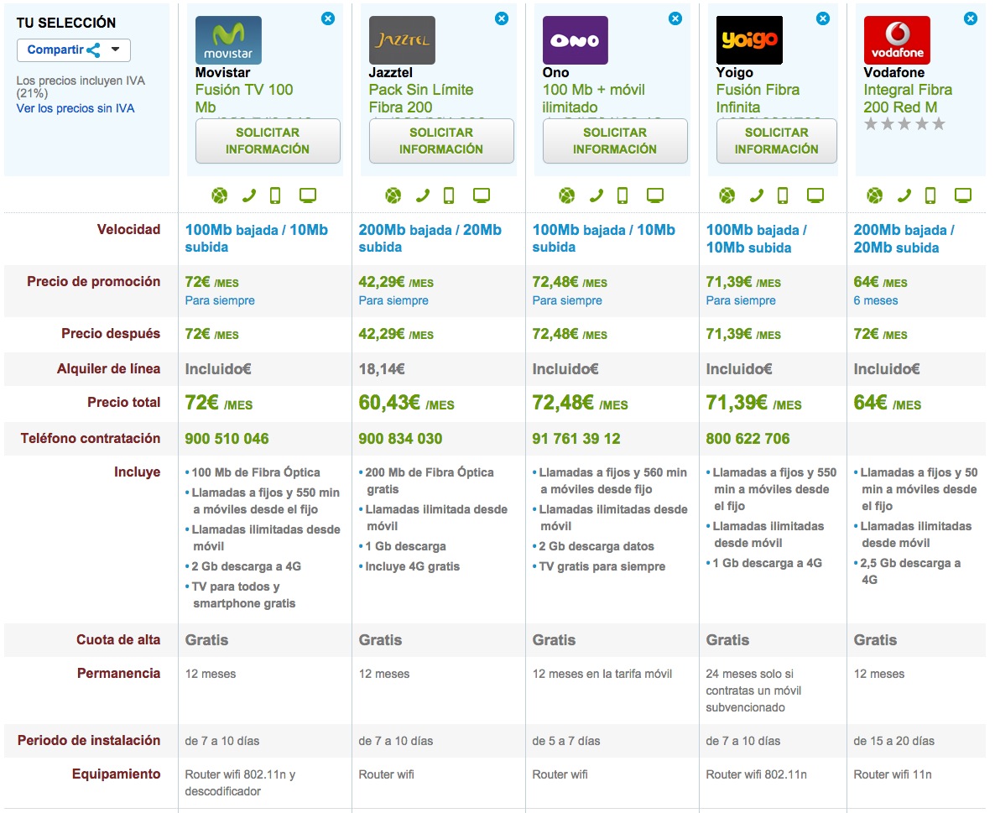This screenshot has width=995, height=813.
Task: Click Ono's TV icon
Action: 655,195
